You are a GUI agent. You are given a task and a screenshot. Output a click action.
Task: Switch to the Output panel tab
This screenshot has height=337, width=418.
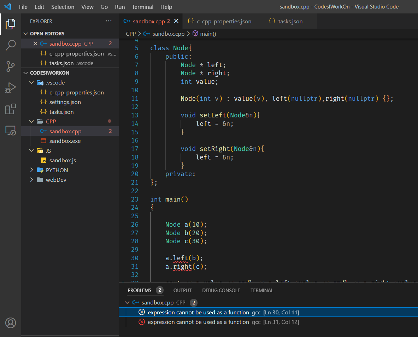click(x=182, y=290)
